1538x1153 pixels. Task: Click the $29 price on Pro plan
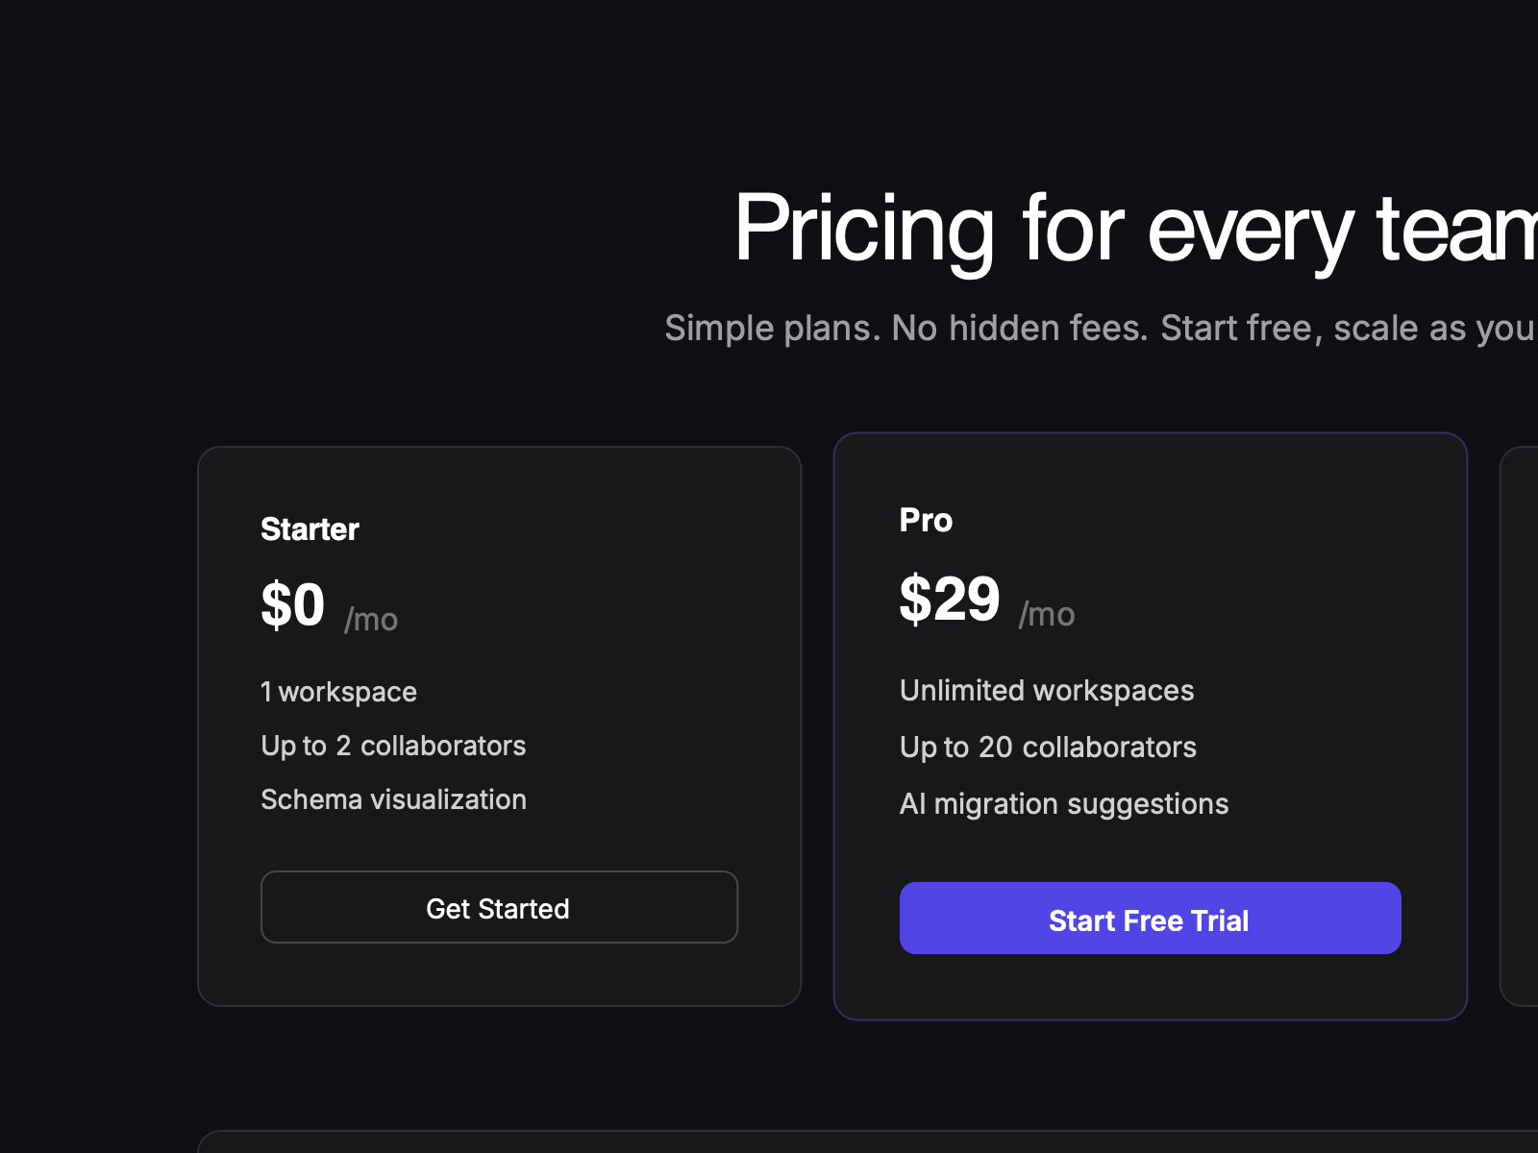[950, 600]
